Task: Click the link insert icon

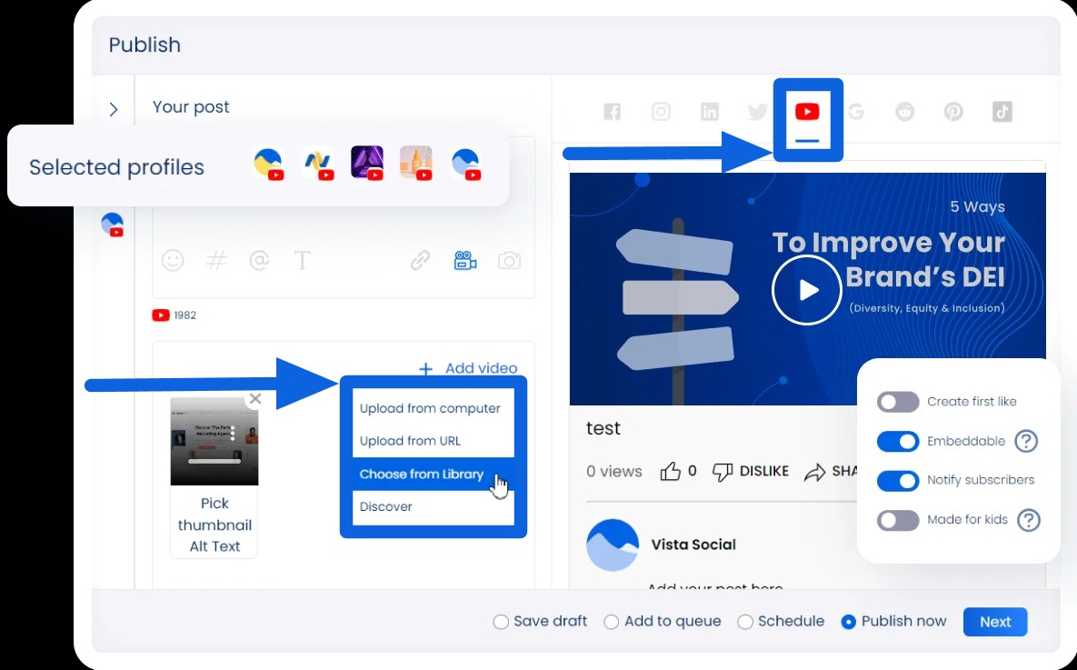Action: (420, 261)
